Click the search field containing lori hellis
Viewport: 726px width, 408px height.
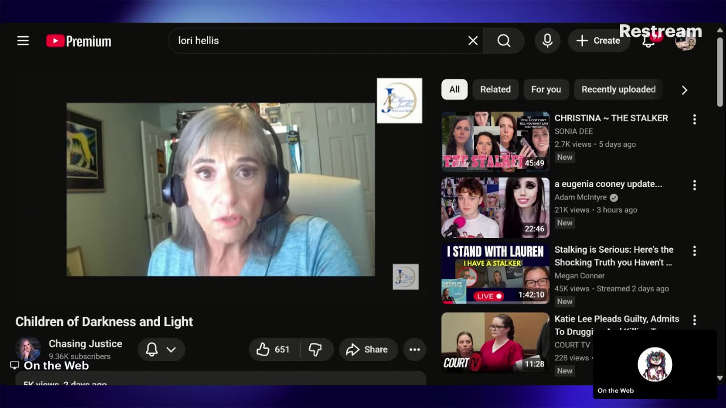coord(326,41)
